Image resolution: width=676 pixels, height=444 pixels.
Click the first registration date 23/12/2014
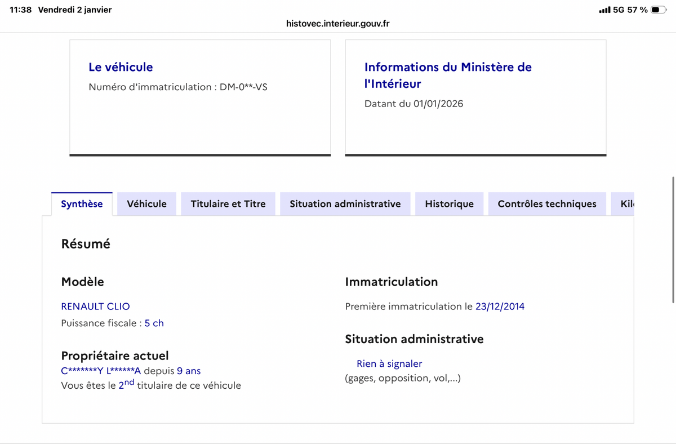tap(500, 307)
